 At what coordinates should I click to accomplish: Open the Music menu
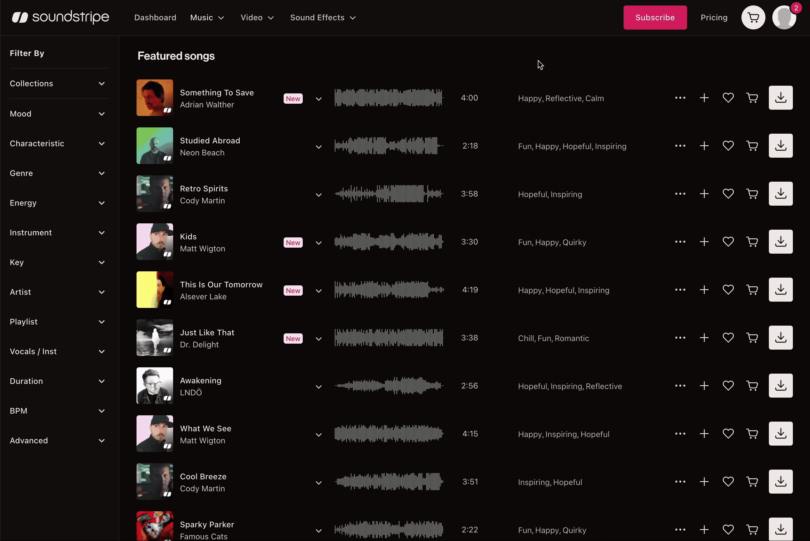(207, 17)
